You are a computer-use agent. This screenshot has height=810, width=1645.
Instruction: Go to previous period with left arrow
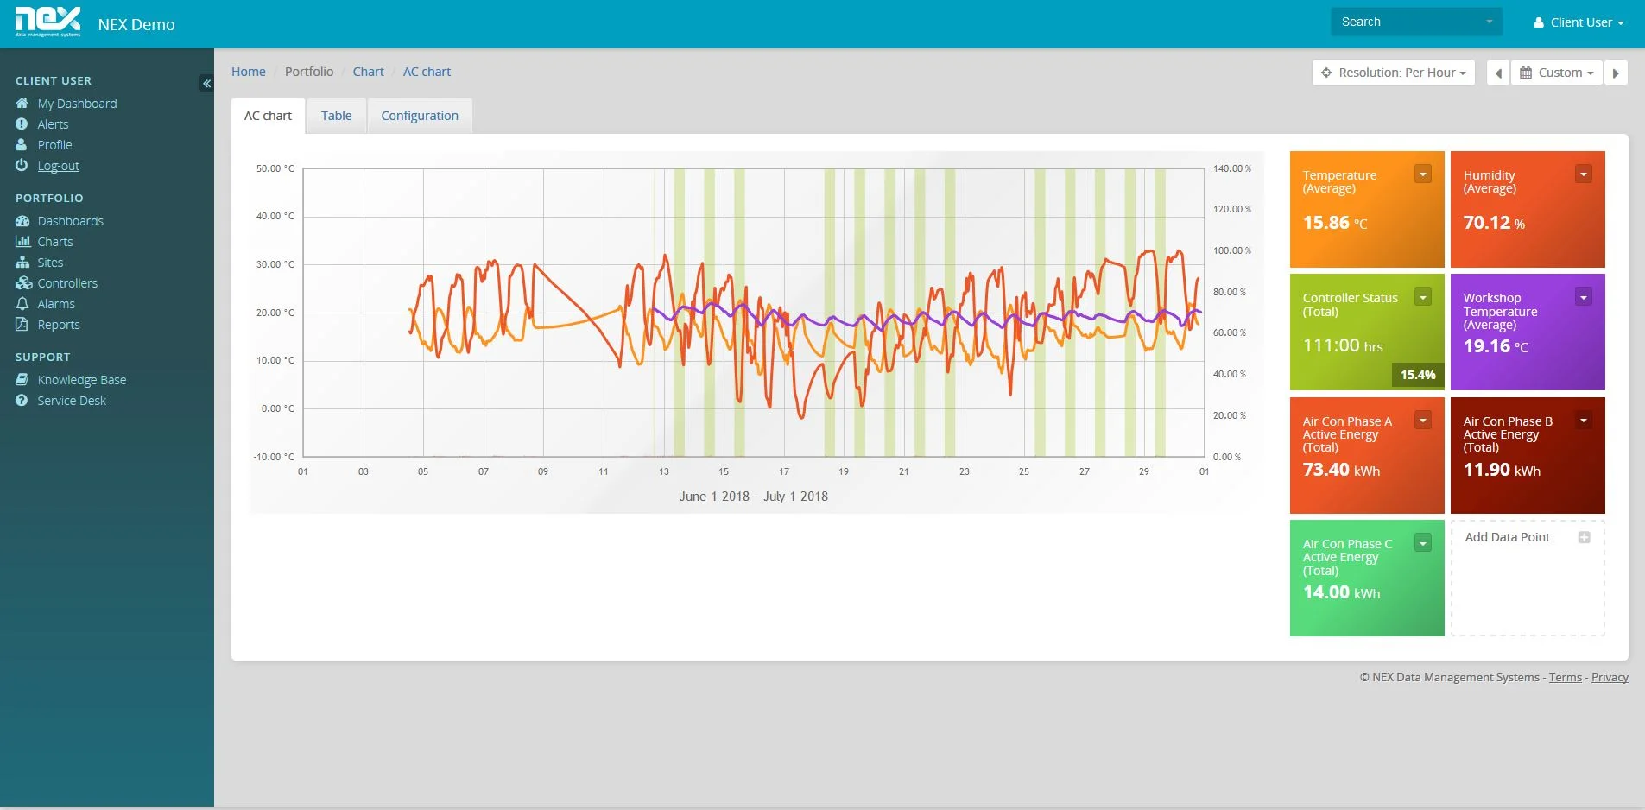[x=1498, y=73]
